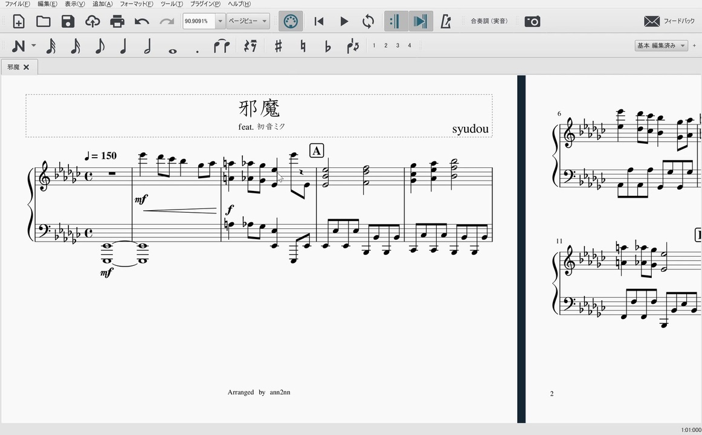Open the フォーマット(F) menu
Screen dimensions: 702x435
(x=136, y=4)
